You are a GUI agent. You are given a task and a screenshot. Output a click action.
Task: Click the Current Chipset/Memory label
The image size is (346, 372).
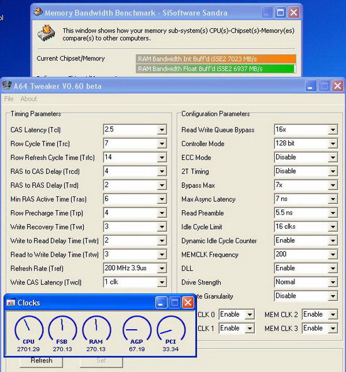[x=70, y=59]
